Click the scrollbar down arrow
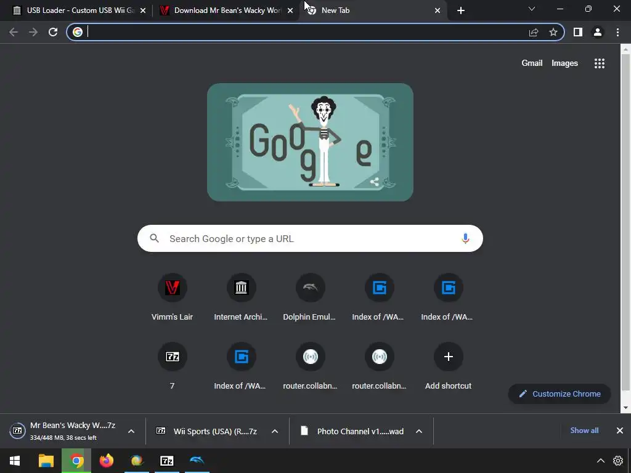Screen dimensions: 631x473 [x=625, y=408]
